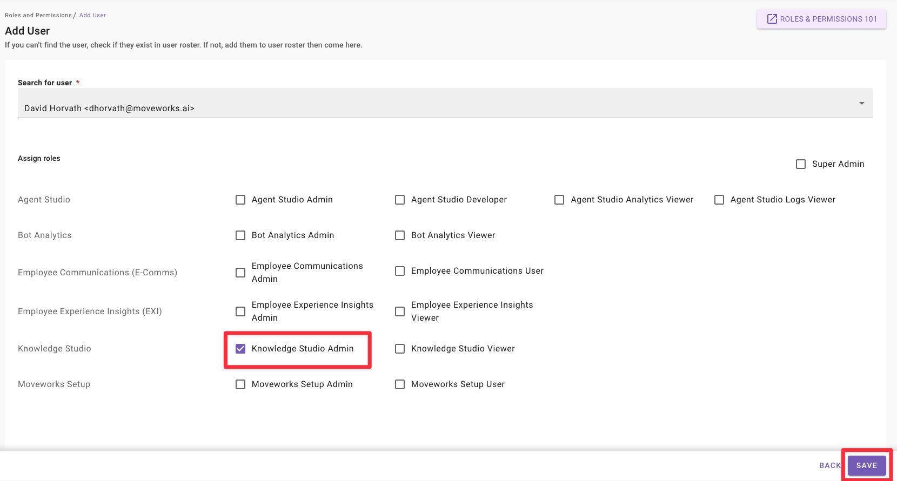Expand the Search for user dropdown arrow

point(862,103)
